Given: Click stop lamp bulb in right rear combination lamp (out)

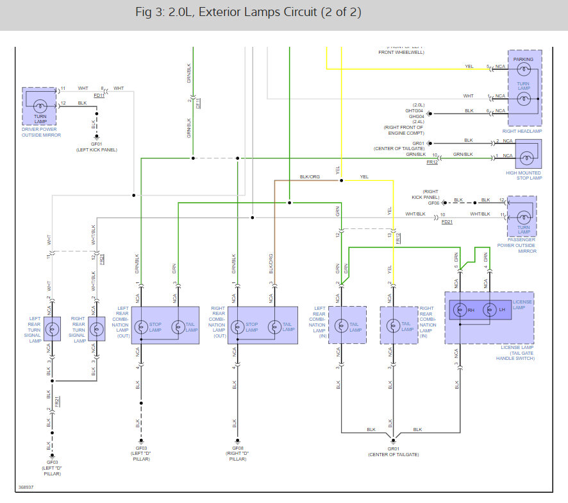Looking at the screenshot, I should [238, 327].
